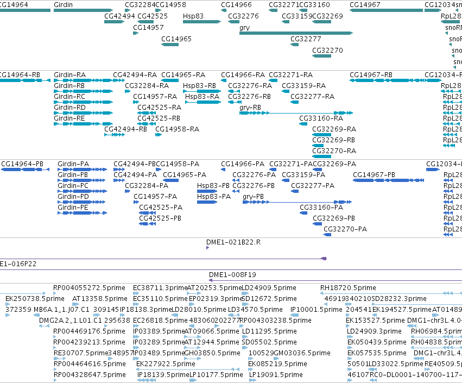
Task: Open the DMG2A.2_1.L01.C1 EST label
Action: (x=71, y=321)
